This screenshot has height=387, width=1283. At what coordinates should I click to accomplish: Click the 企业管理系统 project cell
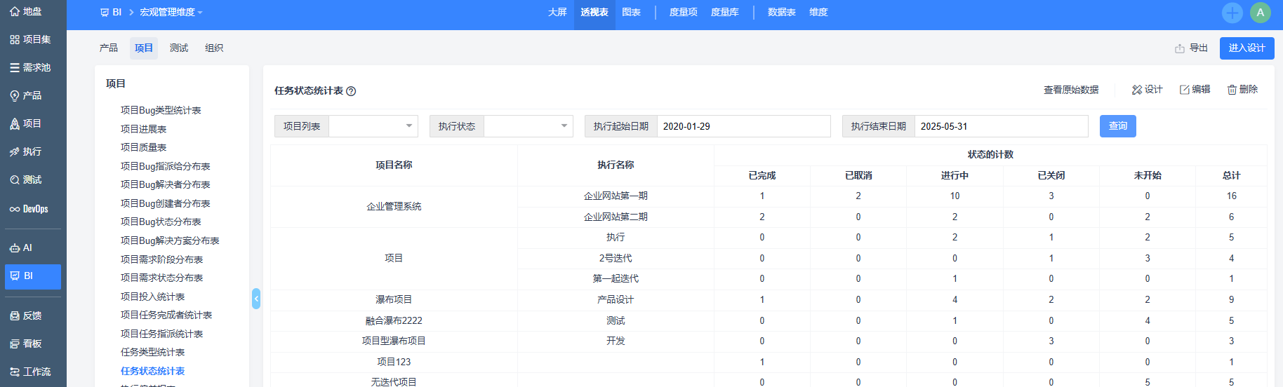pos(394,207)
